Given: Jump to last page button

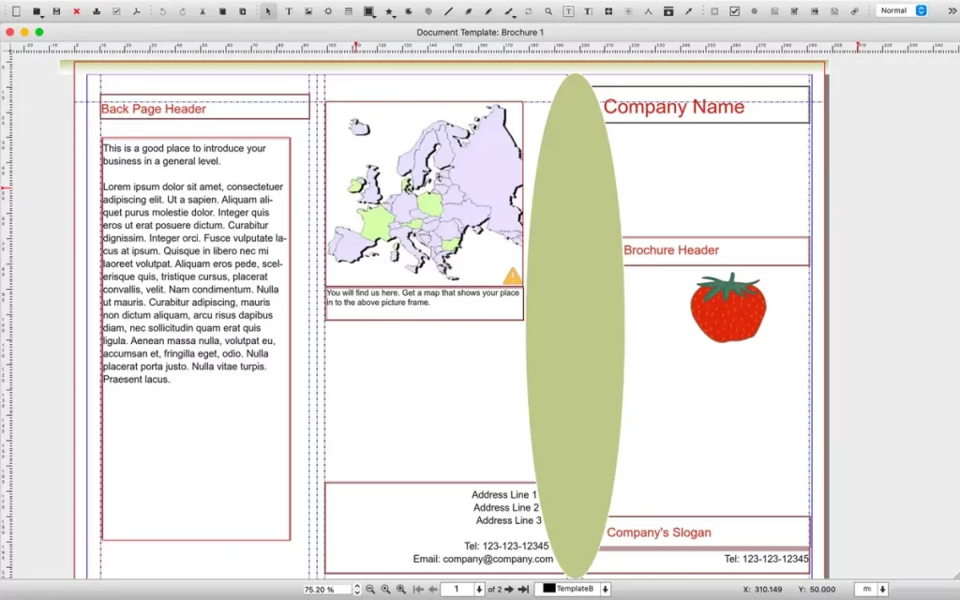Looking at the screenshot, I should click(523, 589).
